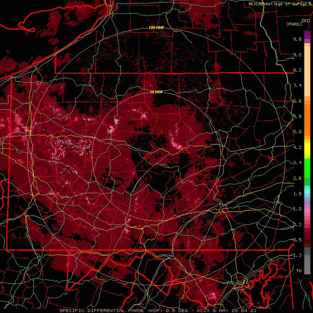This screenshot has width=313, height=313.
Task: Click the 1.3 value on the color scale
Action: tap(297, 255)
